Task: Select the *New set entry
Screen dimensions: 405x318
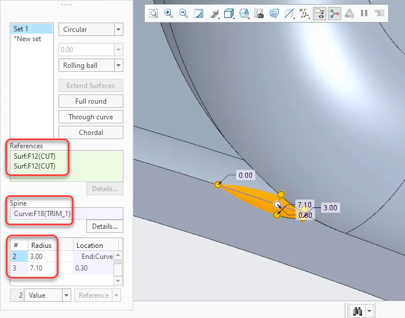Action: coord(27,39)
